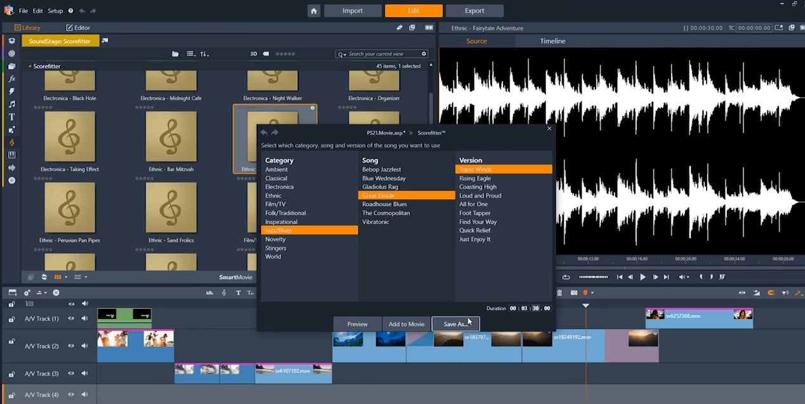
Task: Toggle loop playback in the player
Action: tap(566, 277)
